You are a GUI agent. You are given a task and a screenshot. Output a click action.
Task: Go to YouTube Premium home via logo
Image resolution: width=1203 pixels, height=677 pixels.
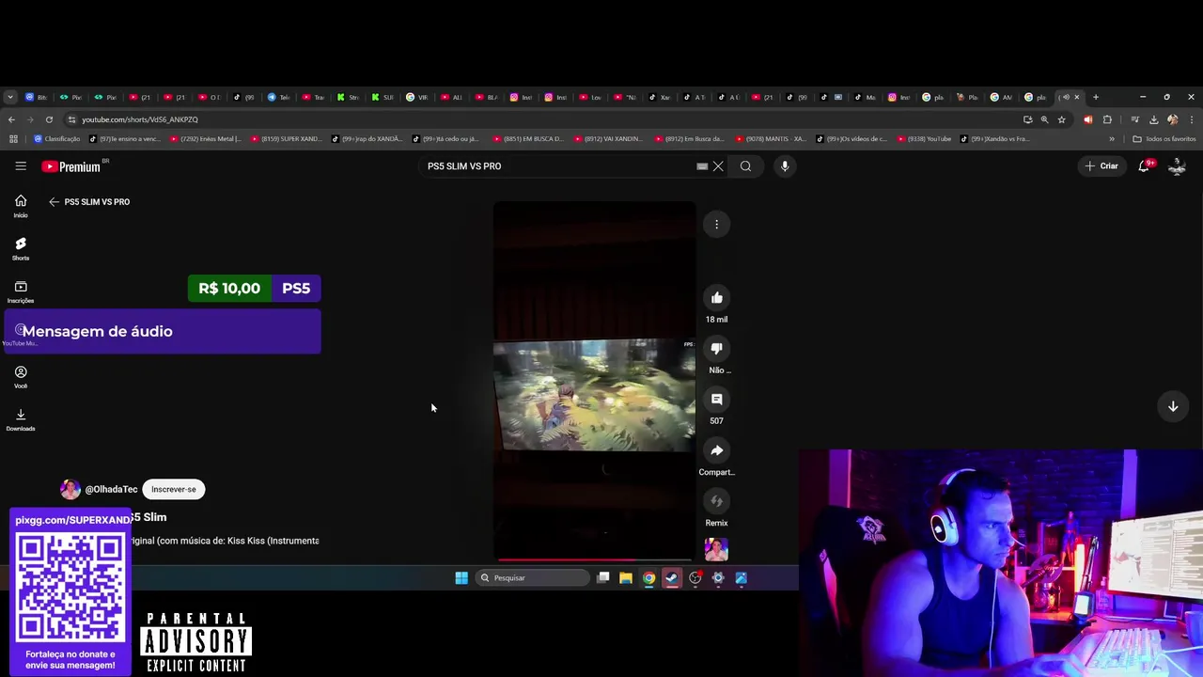click(x=71, y=166)
